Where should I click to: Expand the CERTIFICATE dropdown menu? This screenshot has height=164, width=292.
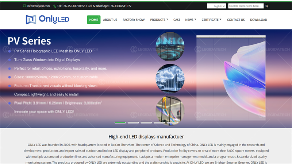click(211, 20)
